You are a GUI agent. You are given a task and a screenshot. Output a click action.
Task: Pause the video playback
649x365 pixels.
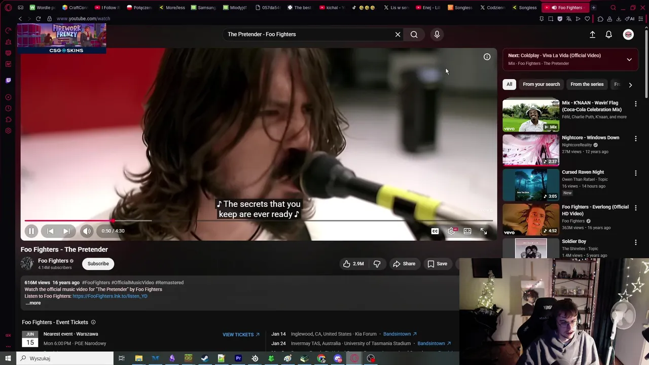click(x=31, y=231)
